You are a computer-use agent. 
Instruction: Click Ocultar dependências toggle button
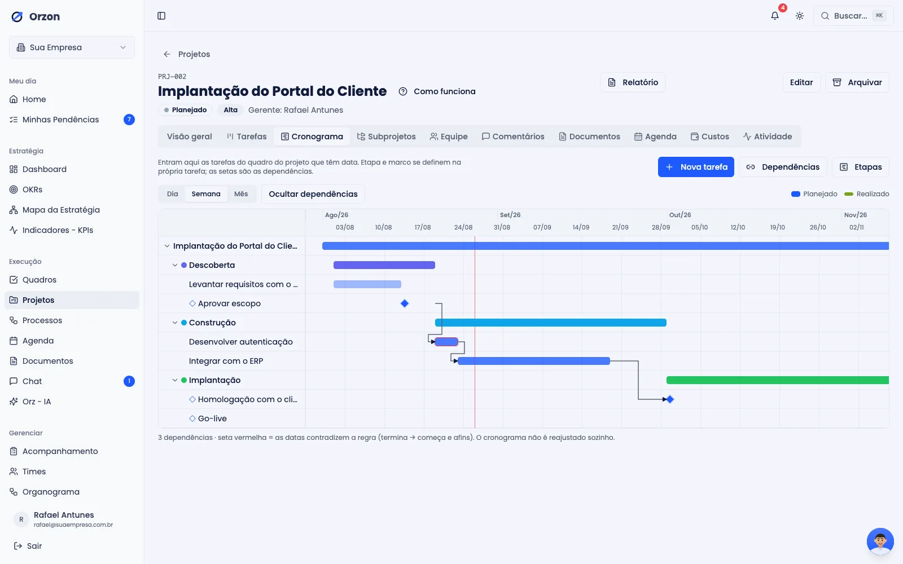click(x=313, y=194)
